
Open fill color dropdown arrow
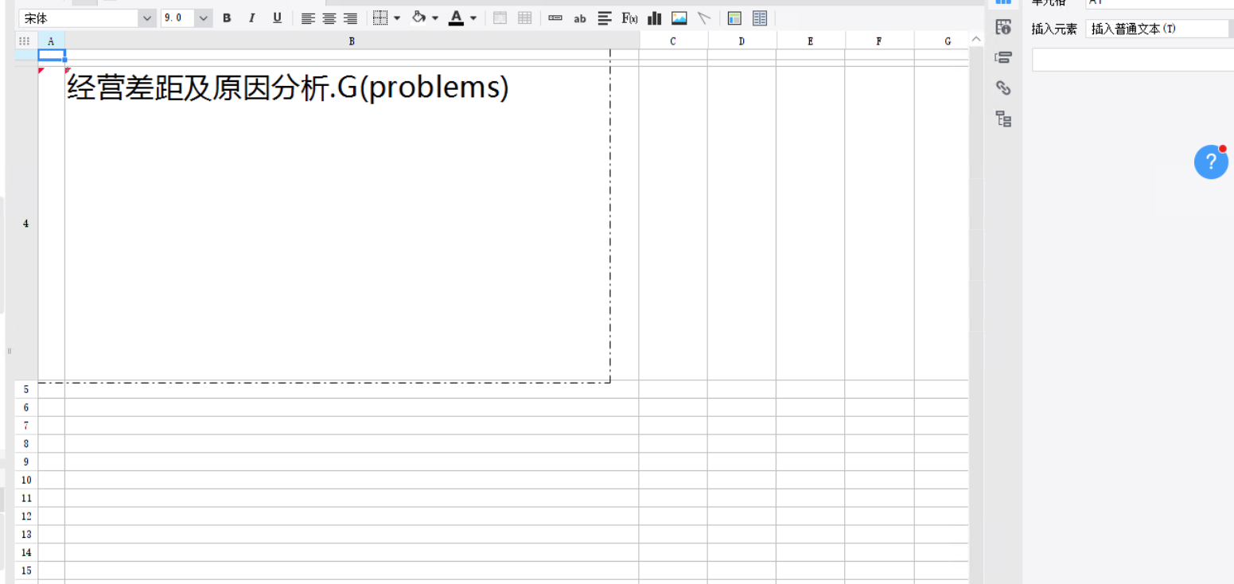[x=435, y=18]
